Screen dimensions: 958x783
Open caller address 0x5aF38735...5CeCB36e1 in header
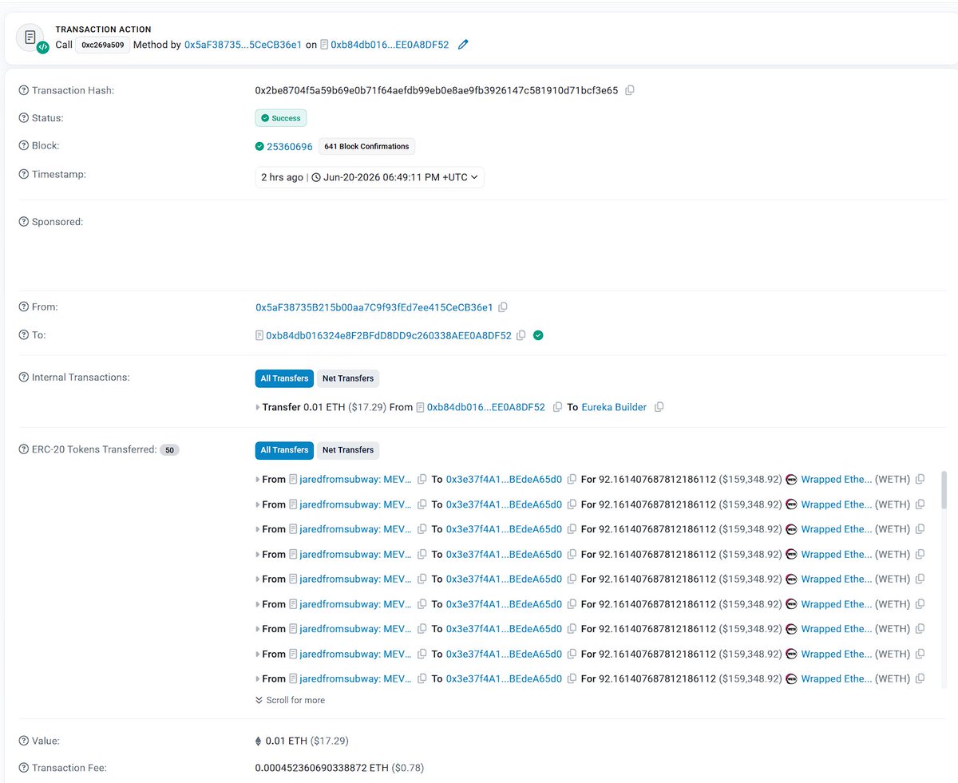tap(243, 45)
